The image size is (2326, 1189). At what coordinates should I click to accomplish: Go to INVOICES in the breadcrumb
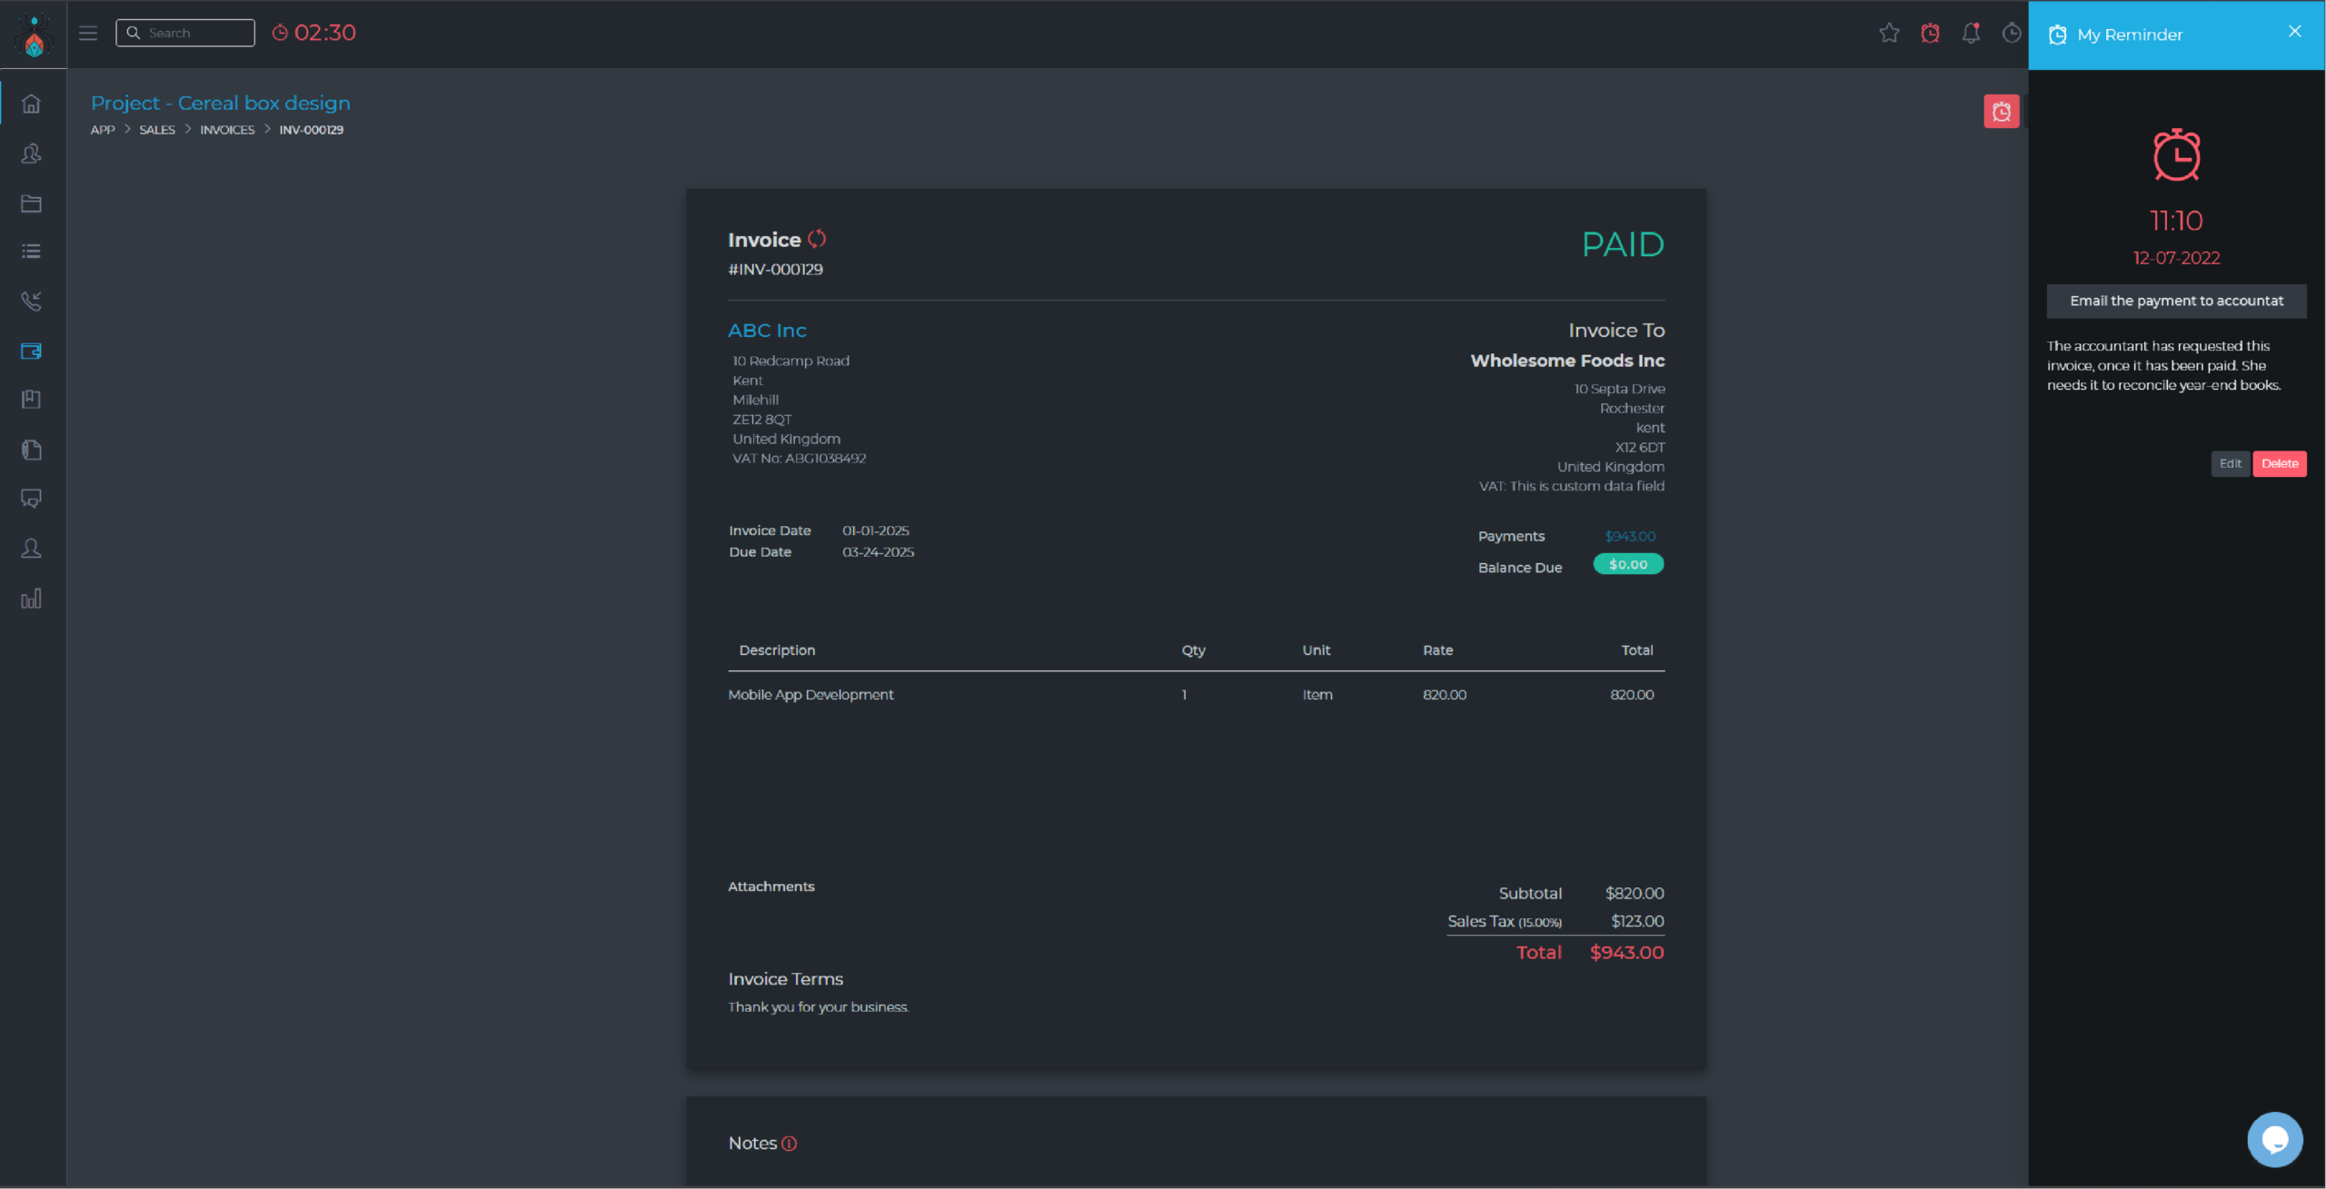tap(227, 130)
